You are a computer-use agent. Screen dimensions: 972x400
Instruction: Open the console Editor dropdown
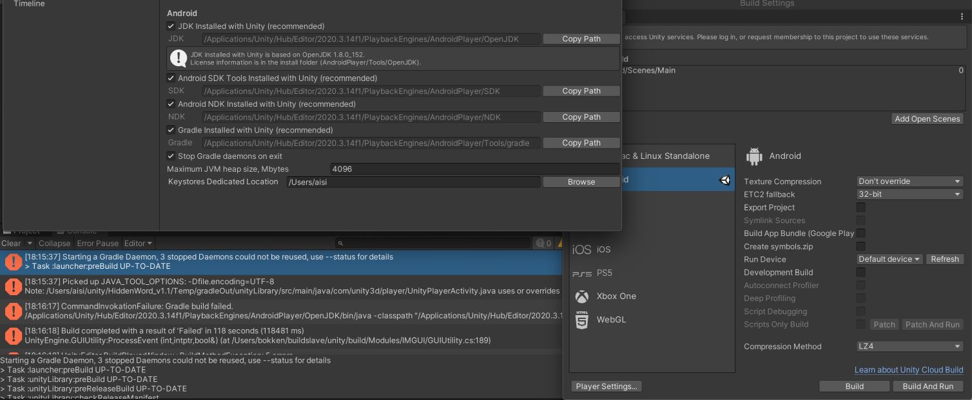138,243
